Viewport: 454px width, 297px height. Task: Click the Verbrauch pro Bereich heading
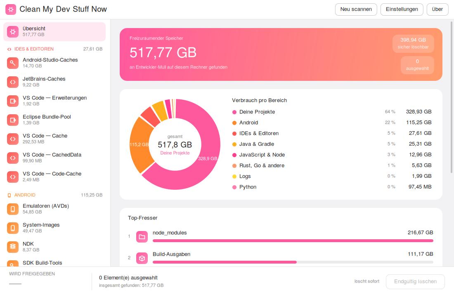[x=260, y=101]
